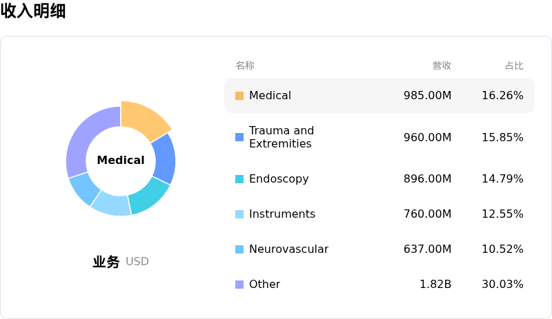Click the 名称 column header
This screenshot has height=319, width=552.
click(x=245, y=66)
